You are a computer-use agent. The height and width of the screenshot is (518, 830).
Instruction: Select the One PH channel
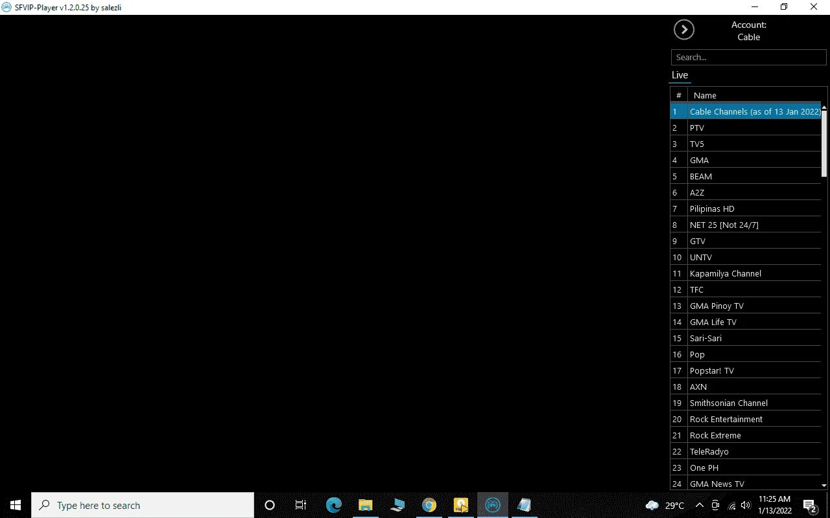pos(746,467)
